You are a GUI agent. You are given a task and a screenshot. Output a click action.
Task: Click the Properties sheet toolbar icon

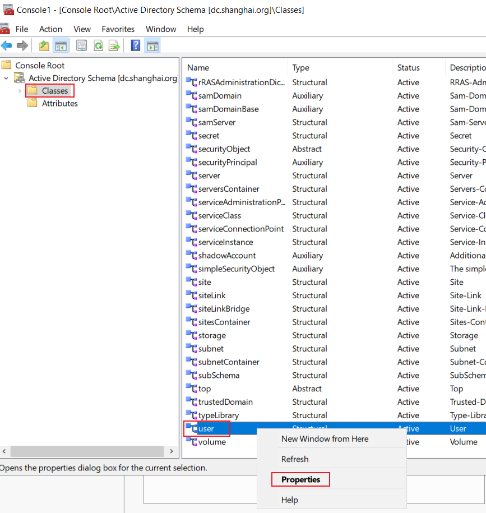tap(81, 45)
